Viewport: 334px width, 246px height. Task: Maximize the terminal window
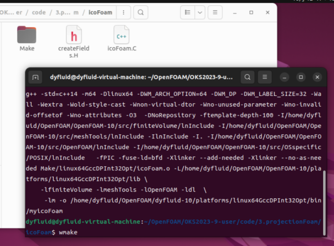[x=301, y=77]
